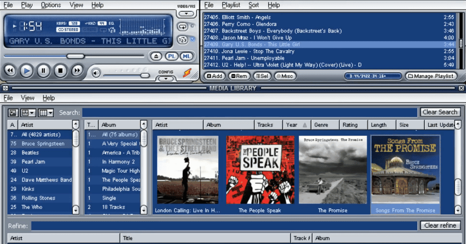Open the VIDEO/VIS drawer arrow
The image size is (466, 244).
tap(186, 14)
